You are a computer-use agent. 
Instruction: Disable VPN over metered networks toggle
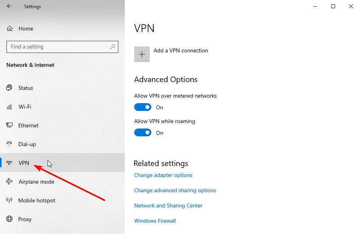coord(142,107)
